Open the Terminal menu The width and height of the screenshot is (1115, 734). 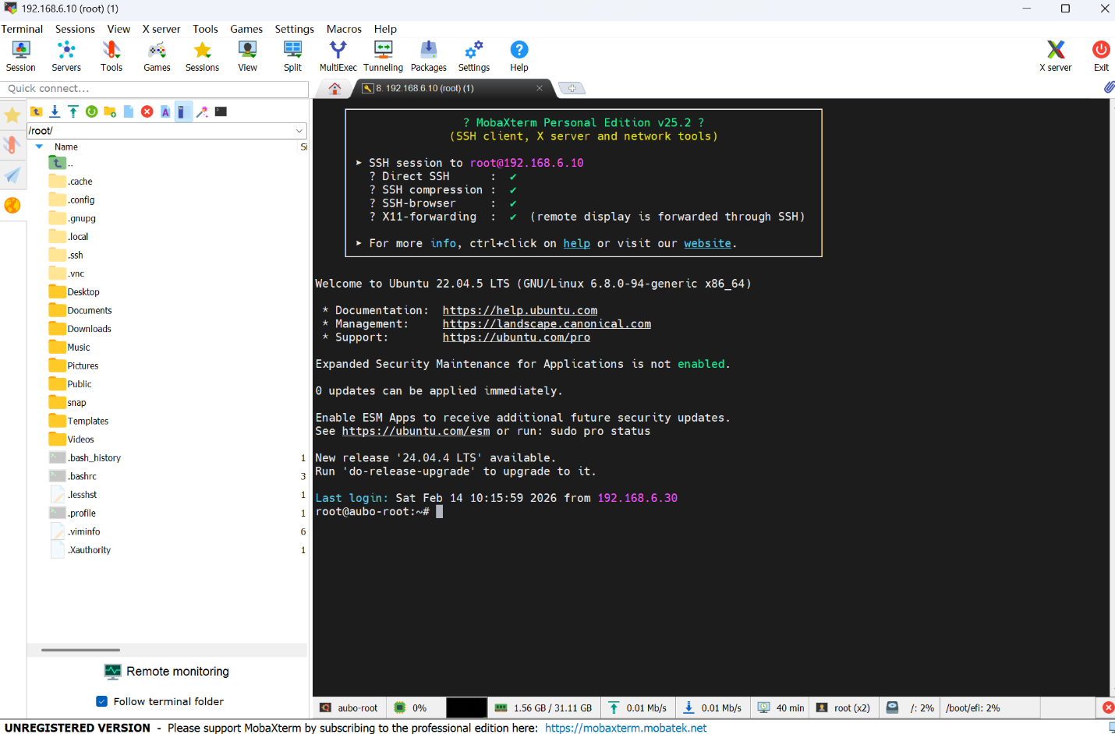pyautogui.click(x=22, y=29)
